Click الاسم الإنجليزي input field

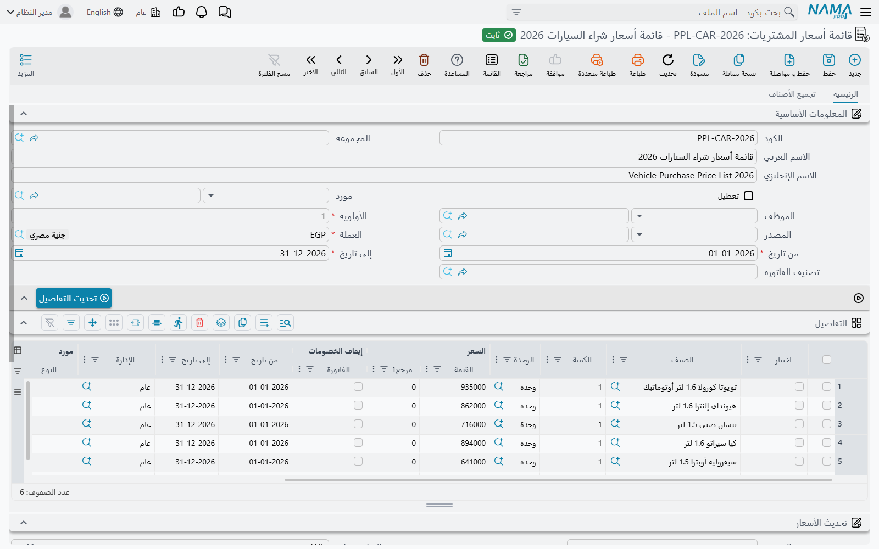384,175
